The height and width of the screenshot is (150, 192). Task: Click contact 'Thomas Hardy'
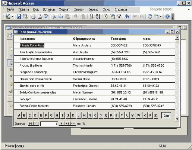83,65
